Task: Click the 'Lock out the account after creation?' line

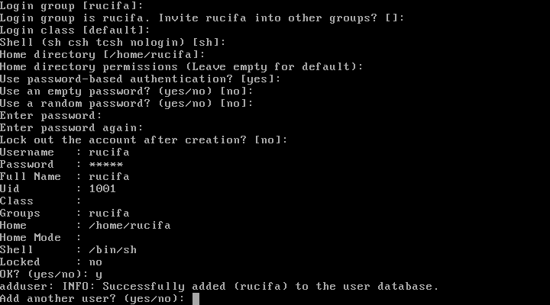Action: 144,140
